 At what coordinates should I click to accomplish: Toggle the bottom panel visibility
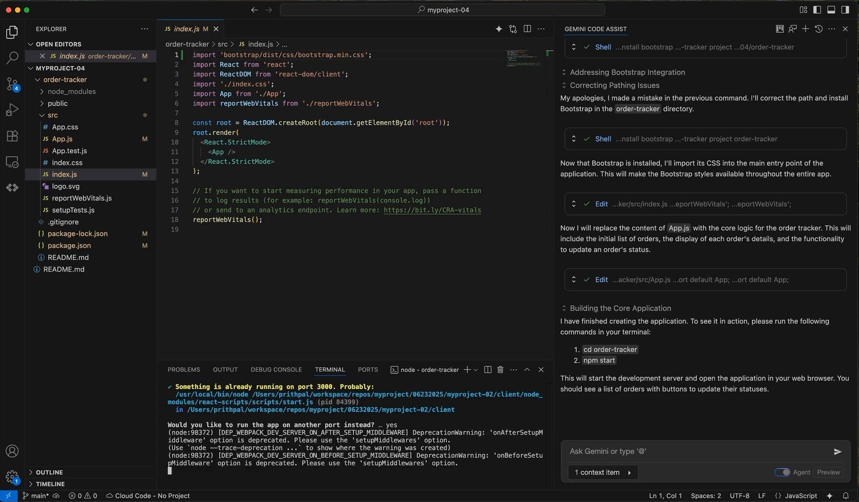831,10
